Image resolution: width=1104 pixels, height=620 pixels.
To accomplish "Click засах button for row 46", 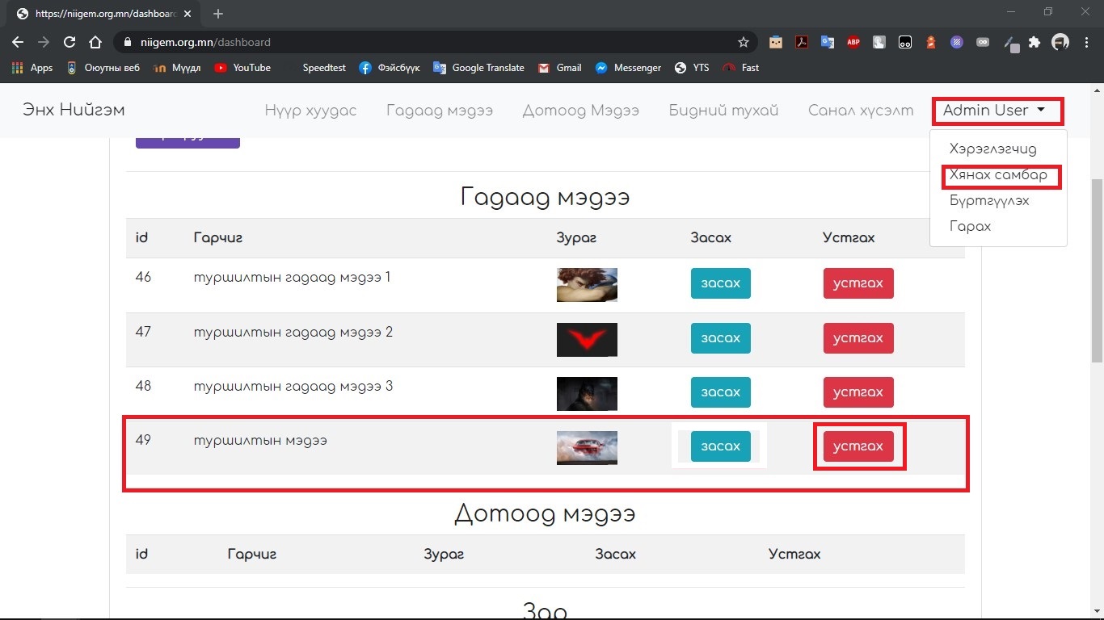I will (720, 283).
